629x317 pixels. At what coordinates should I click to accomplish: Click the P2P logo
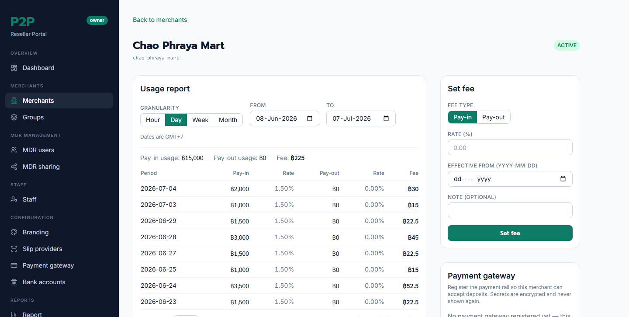point(22,21)
